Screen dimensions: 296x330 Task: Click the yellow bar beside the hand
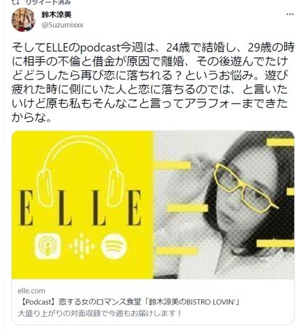[x=172, y=165]
